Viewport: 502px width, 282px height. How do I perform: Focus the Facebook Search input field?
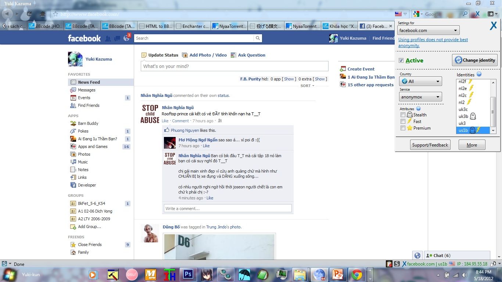pyautogui.click(x=194, y=38)
